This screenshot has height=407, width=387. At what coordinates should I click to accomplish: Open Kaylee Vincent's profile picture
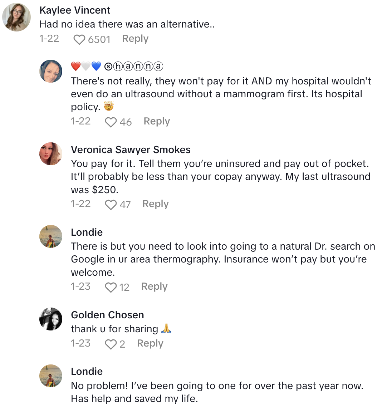click(16, 17)
